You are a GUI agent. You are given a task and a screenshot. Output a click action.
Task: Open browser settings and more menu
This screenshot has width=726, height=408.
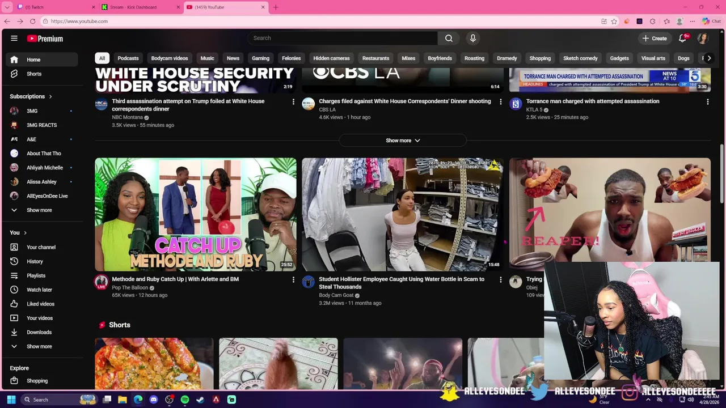(693, 21)
